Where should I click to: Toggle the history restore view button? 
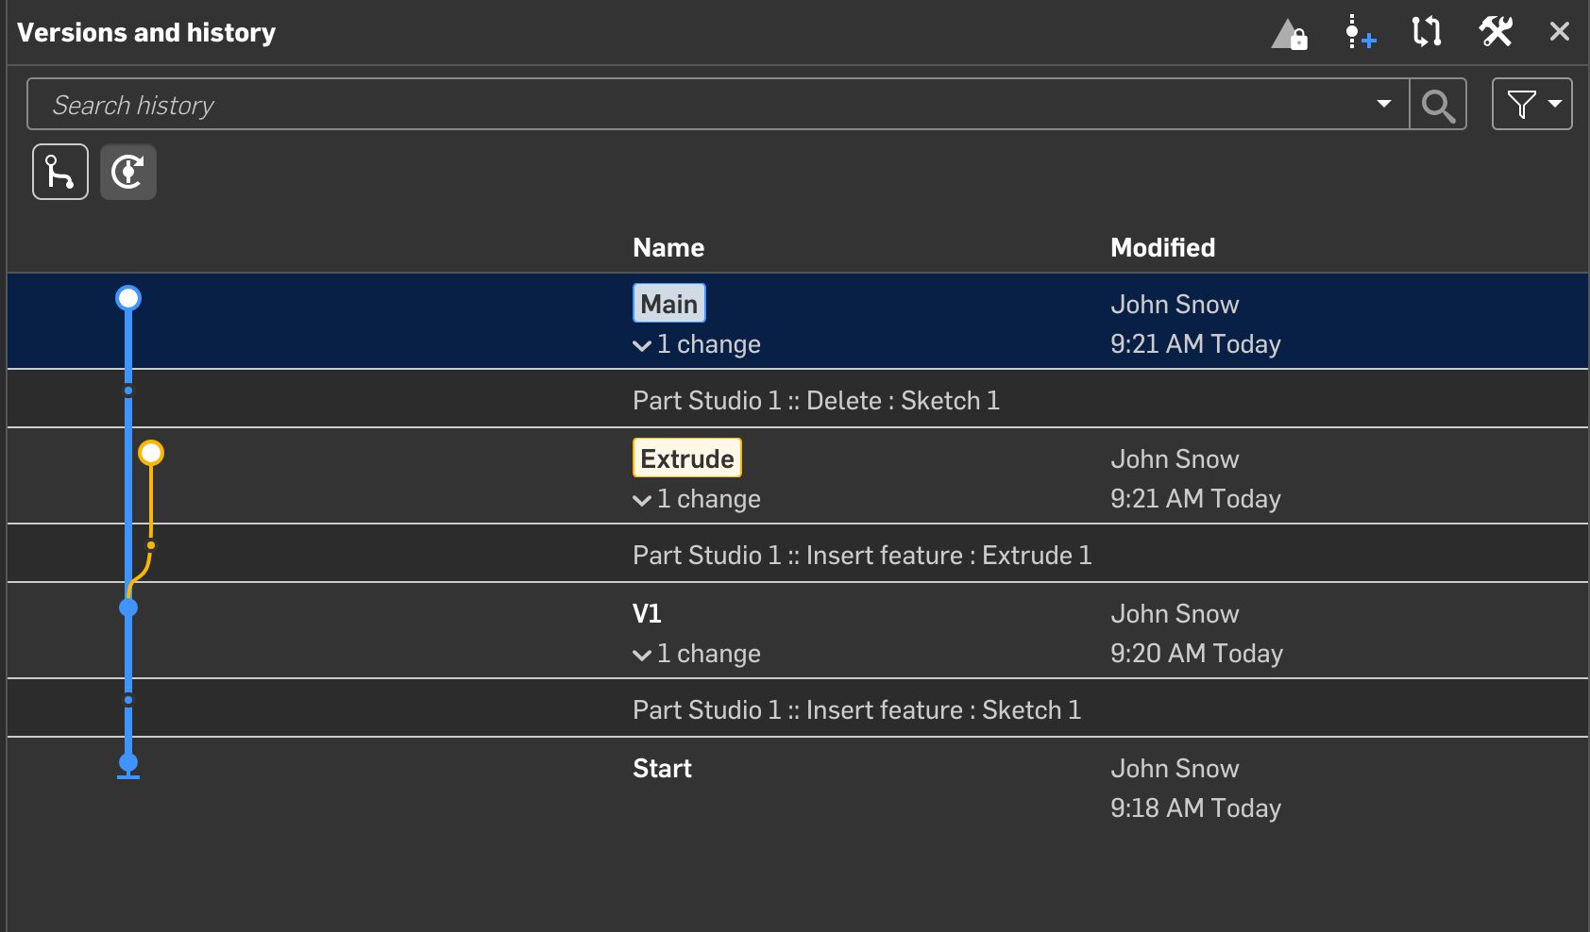click(128, 172)
